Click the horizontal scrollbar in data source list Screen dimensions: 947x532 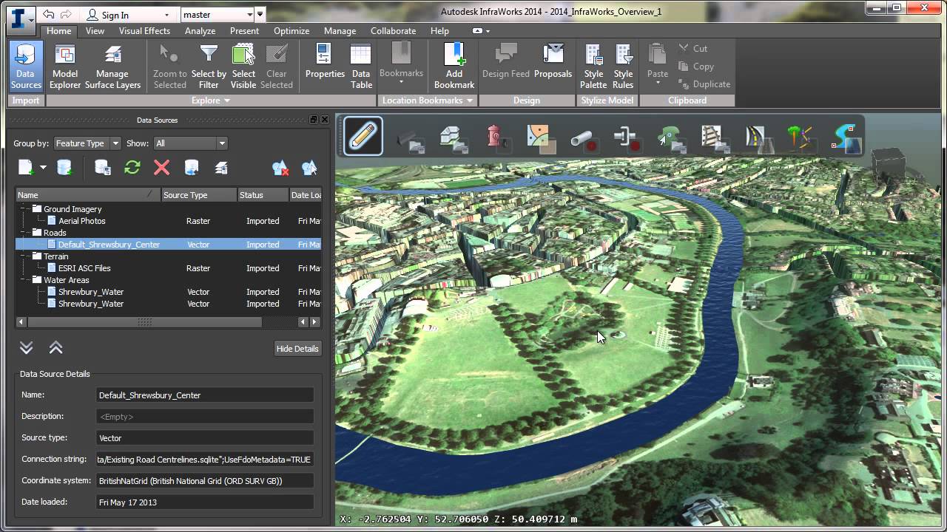click(x=145, y=322)
